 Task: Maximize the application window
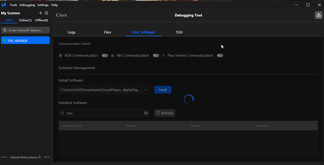pos(308,5)
